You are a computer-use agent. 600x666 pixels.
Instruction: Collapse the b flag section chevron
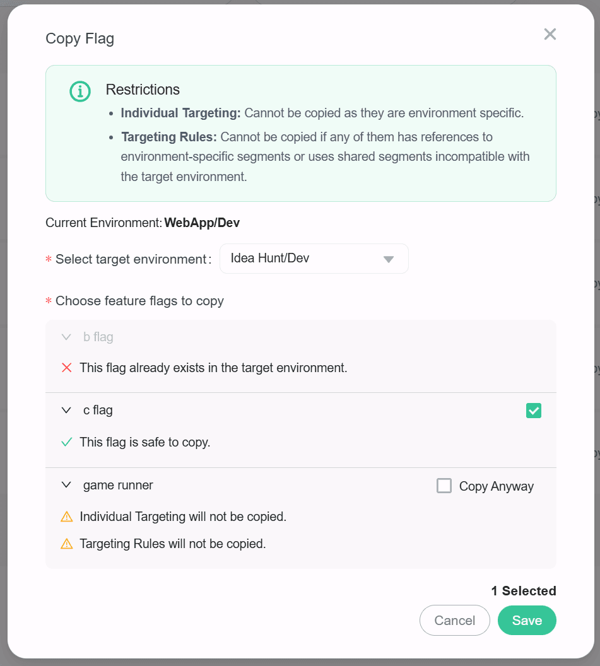66,337
